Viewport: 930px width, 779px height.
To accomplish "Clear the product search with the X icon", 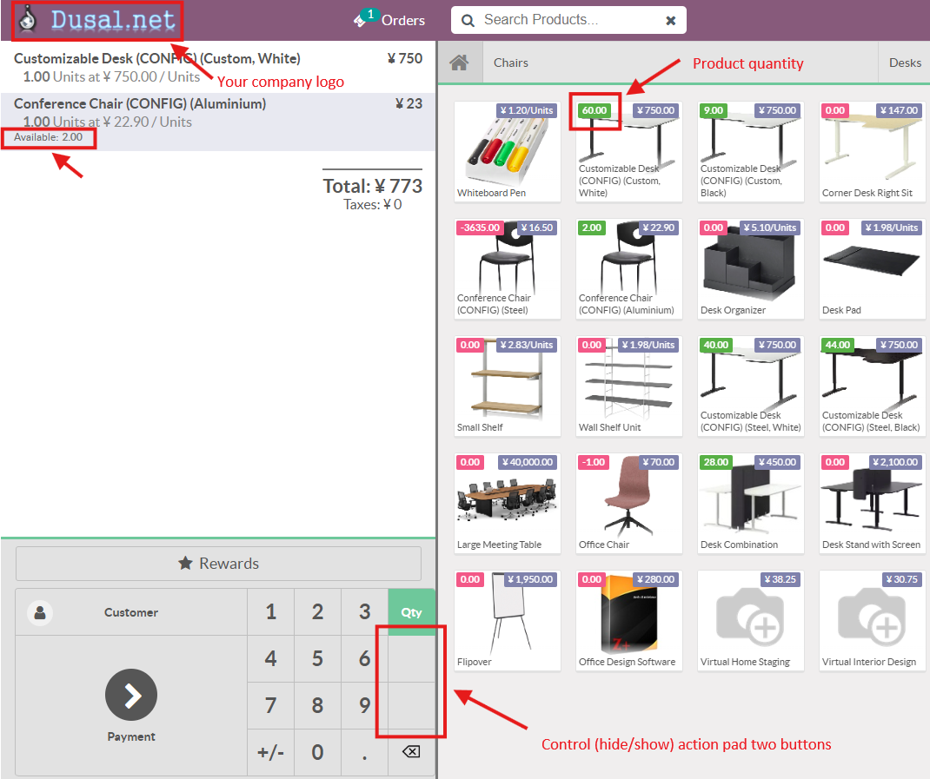I will (x=670, y=20).
